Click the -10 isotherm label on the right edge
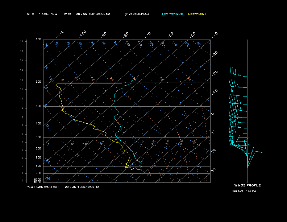287x222 pixels. tap(215, 92)
